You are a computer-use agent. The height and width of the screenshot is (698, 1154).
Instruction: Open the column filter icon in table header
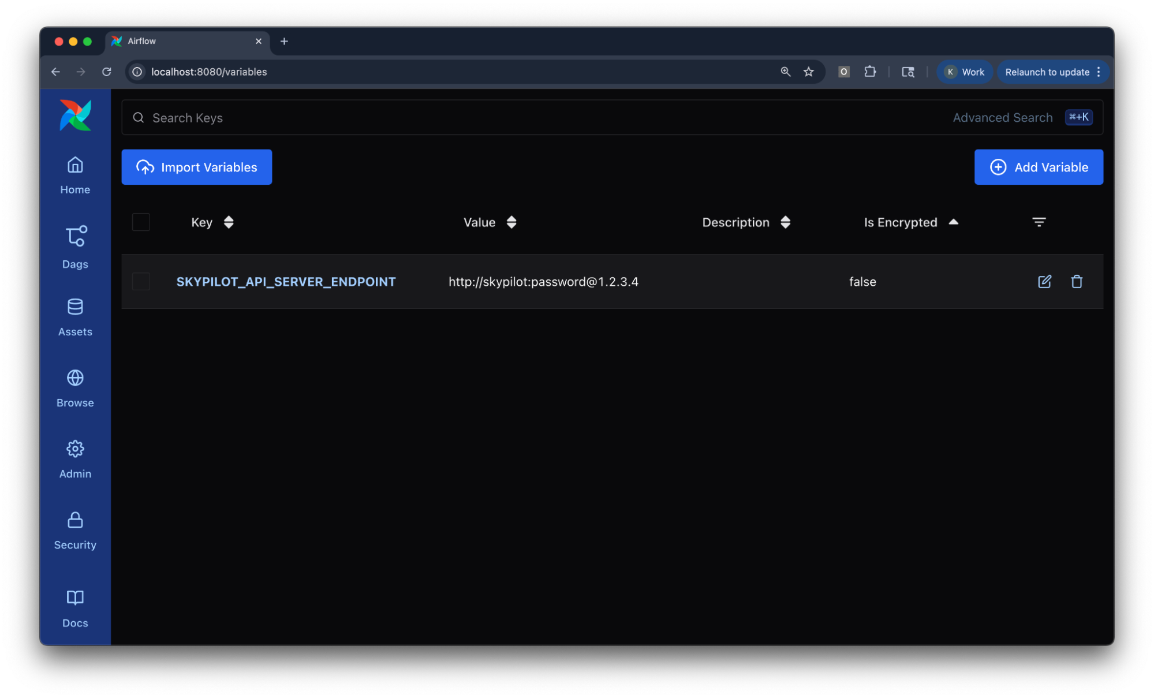[1038, 222]
